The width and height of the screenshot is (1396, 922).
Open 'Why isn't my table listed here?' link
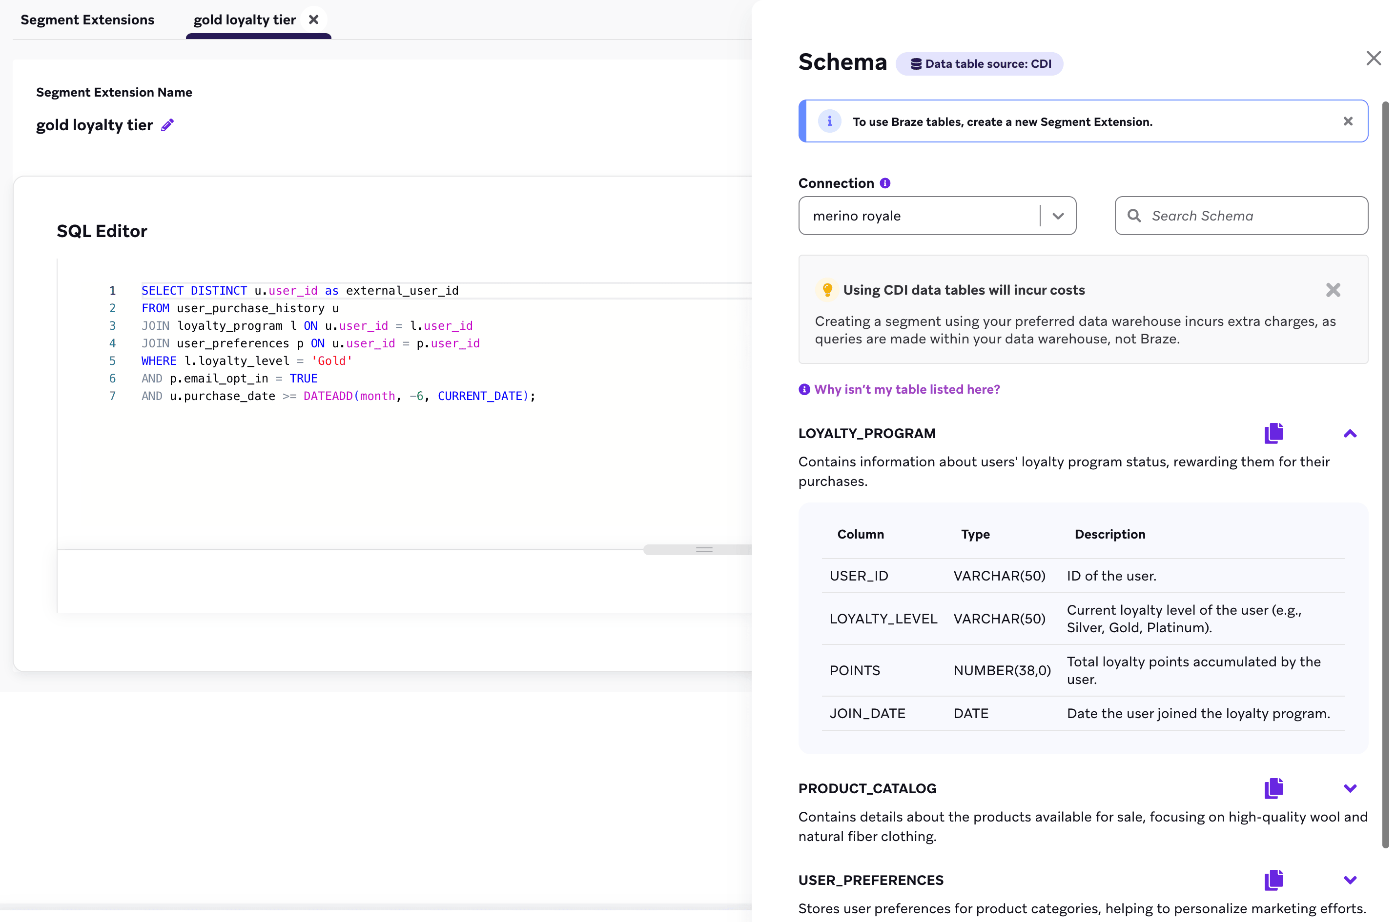(x=906, y=389)
